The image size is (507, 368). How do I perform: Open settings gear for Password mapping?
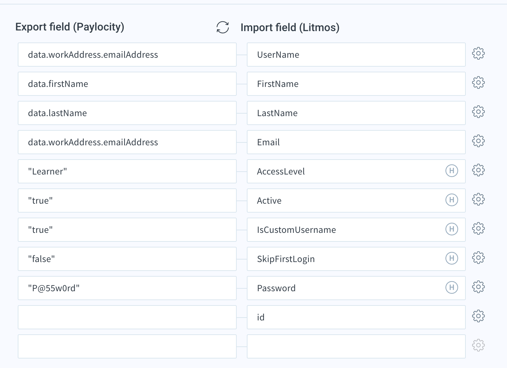click(x=478, y=287)
